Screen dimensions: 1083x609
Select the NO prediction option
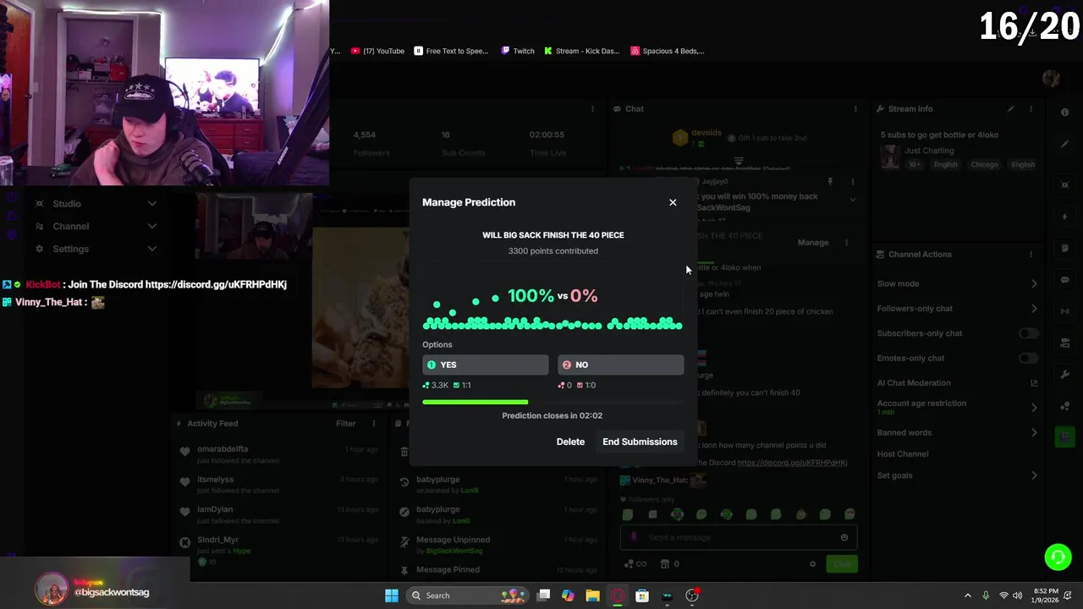[x=621, y=365]
